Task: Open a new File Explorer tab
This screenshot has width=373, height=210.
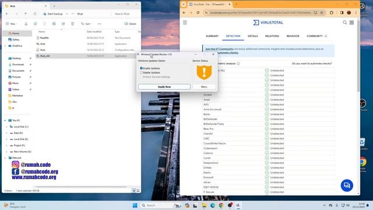Action: pos(54,6)
